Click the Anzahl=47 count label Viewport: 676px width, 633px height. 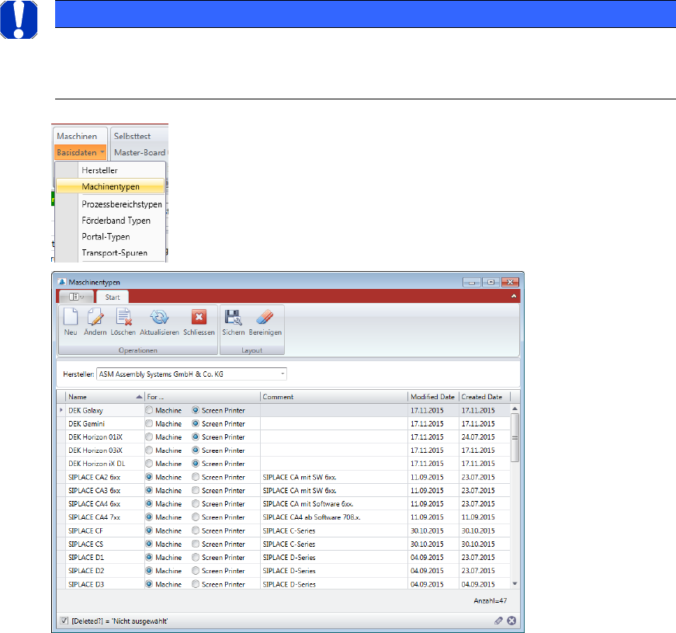pos(491,600)
